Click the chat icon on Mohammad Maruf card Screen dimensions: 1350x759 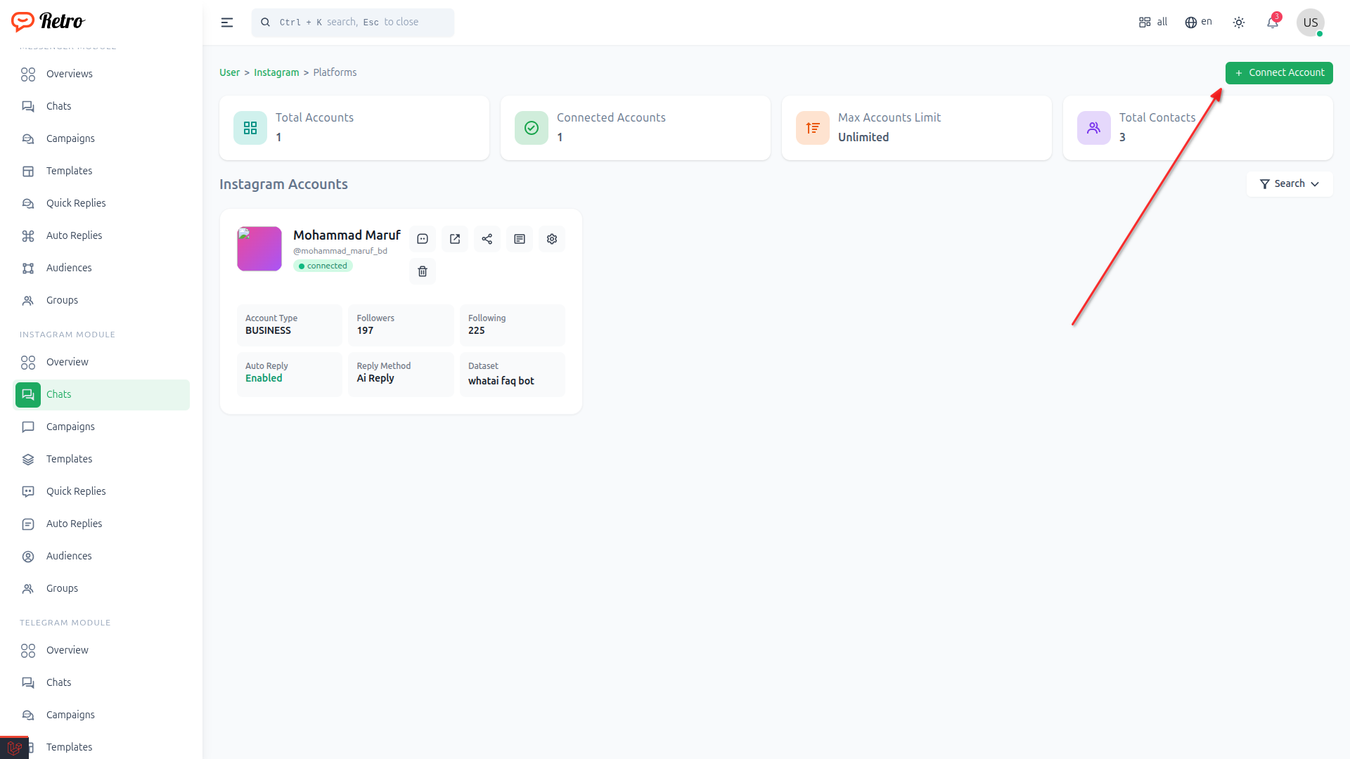(x=423, y=239)
